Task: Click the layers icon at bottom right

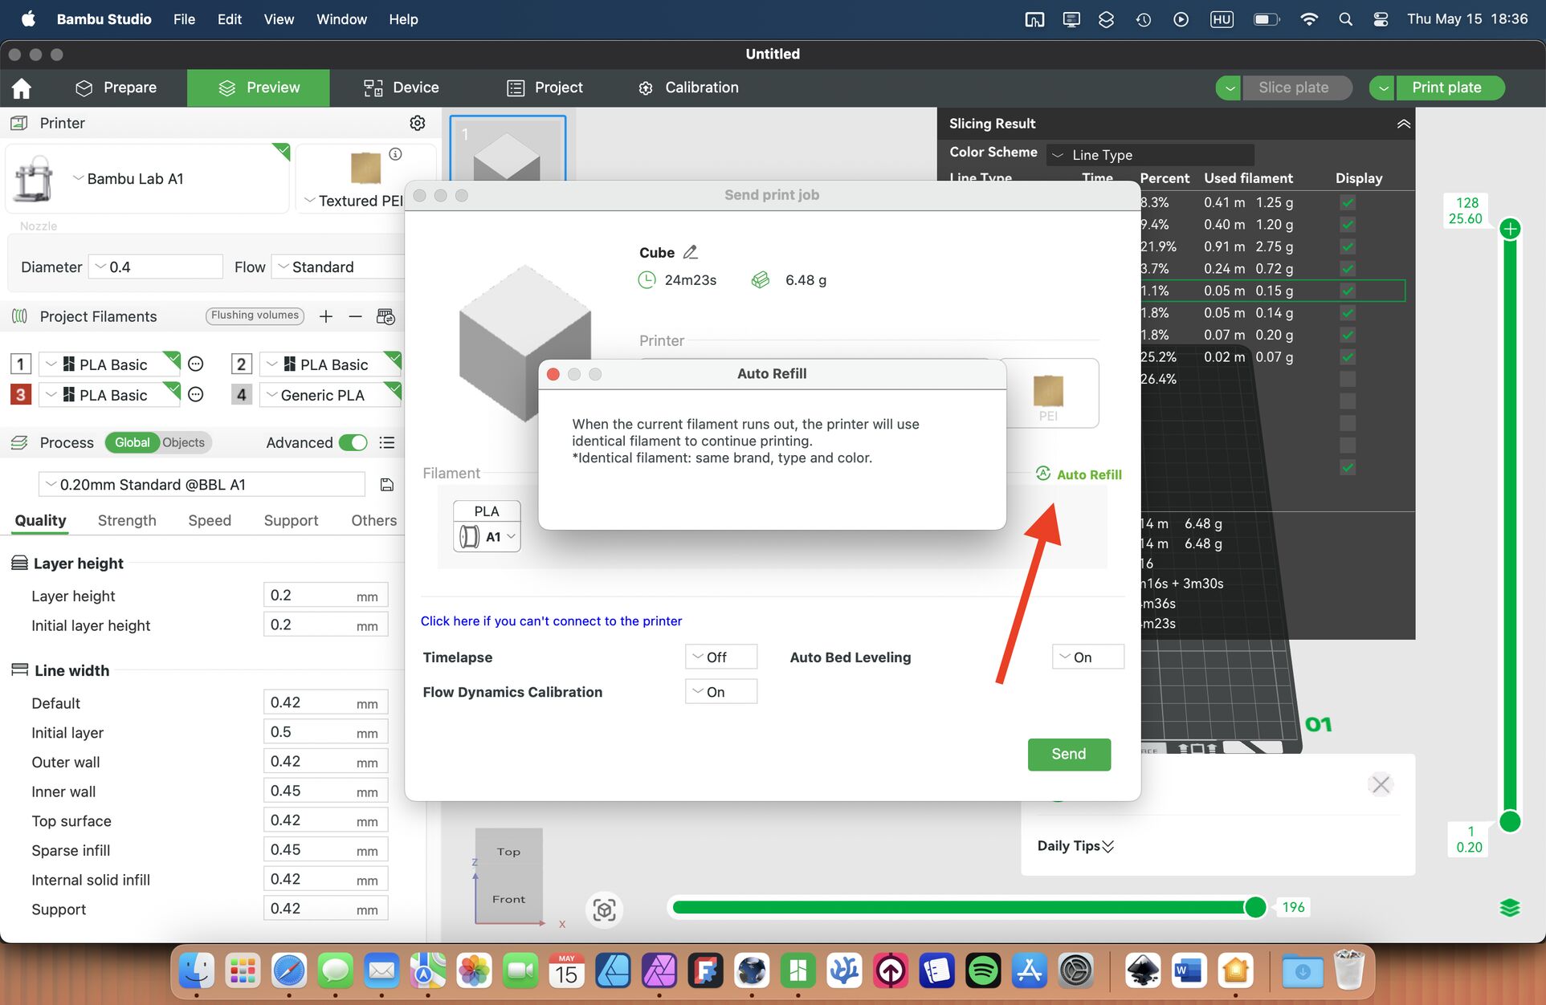Action: click(1510, 907)
